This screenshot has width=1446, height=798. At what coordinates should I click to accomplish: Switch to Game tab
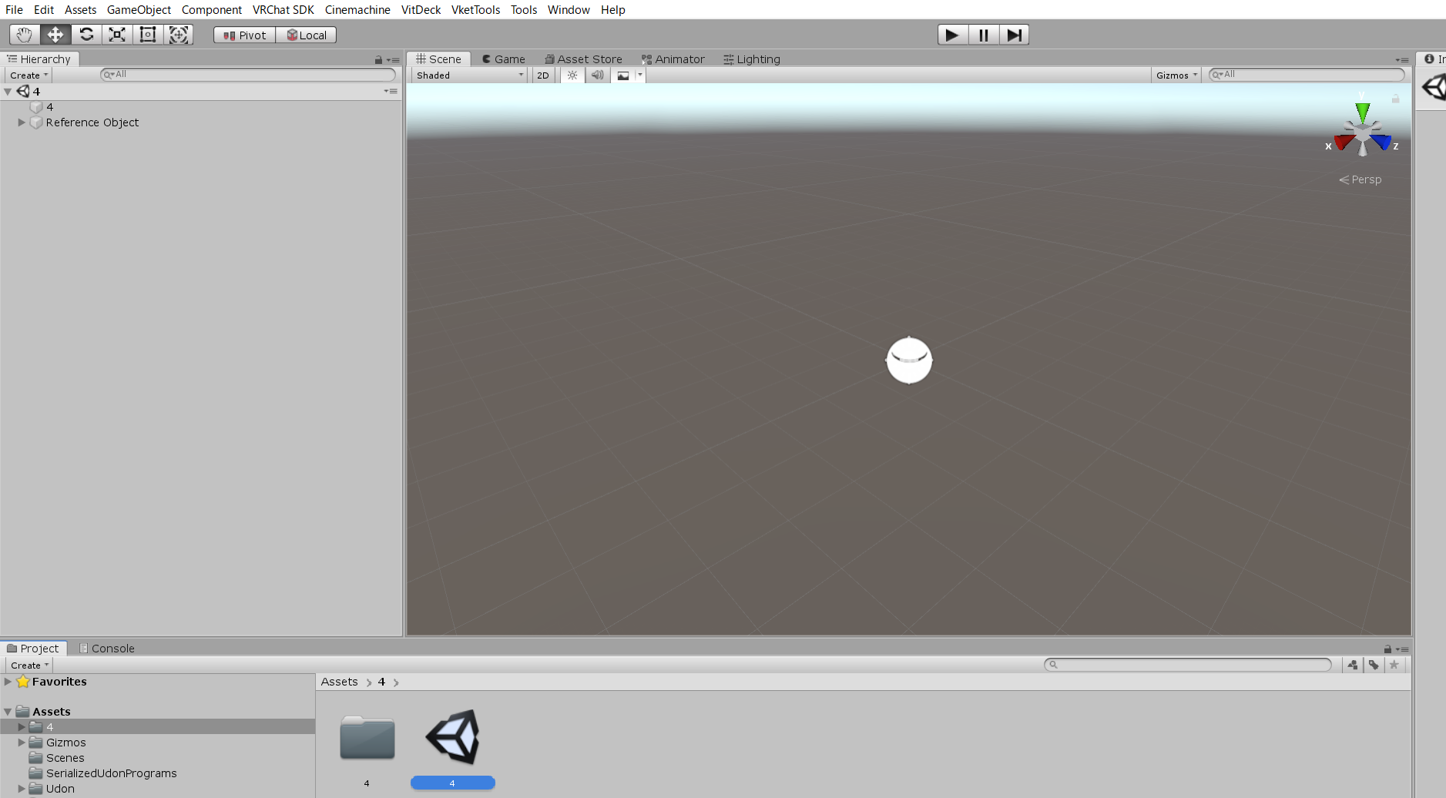click(x=504, y=59)
